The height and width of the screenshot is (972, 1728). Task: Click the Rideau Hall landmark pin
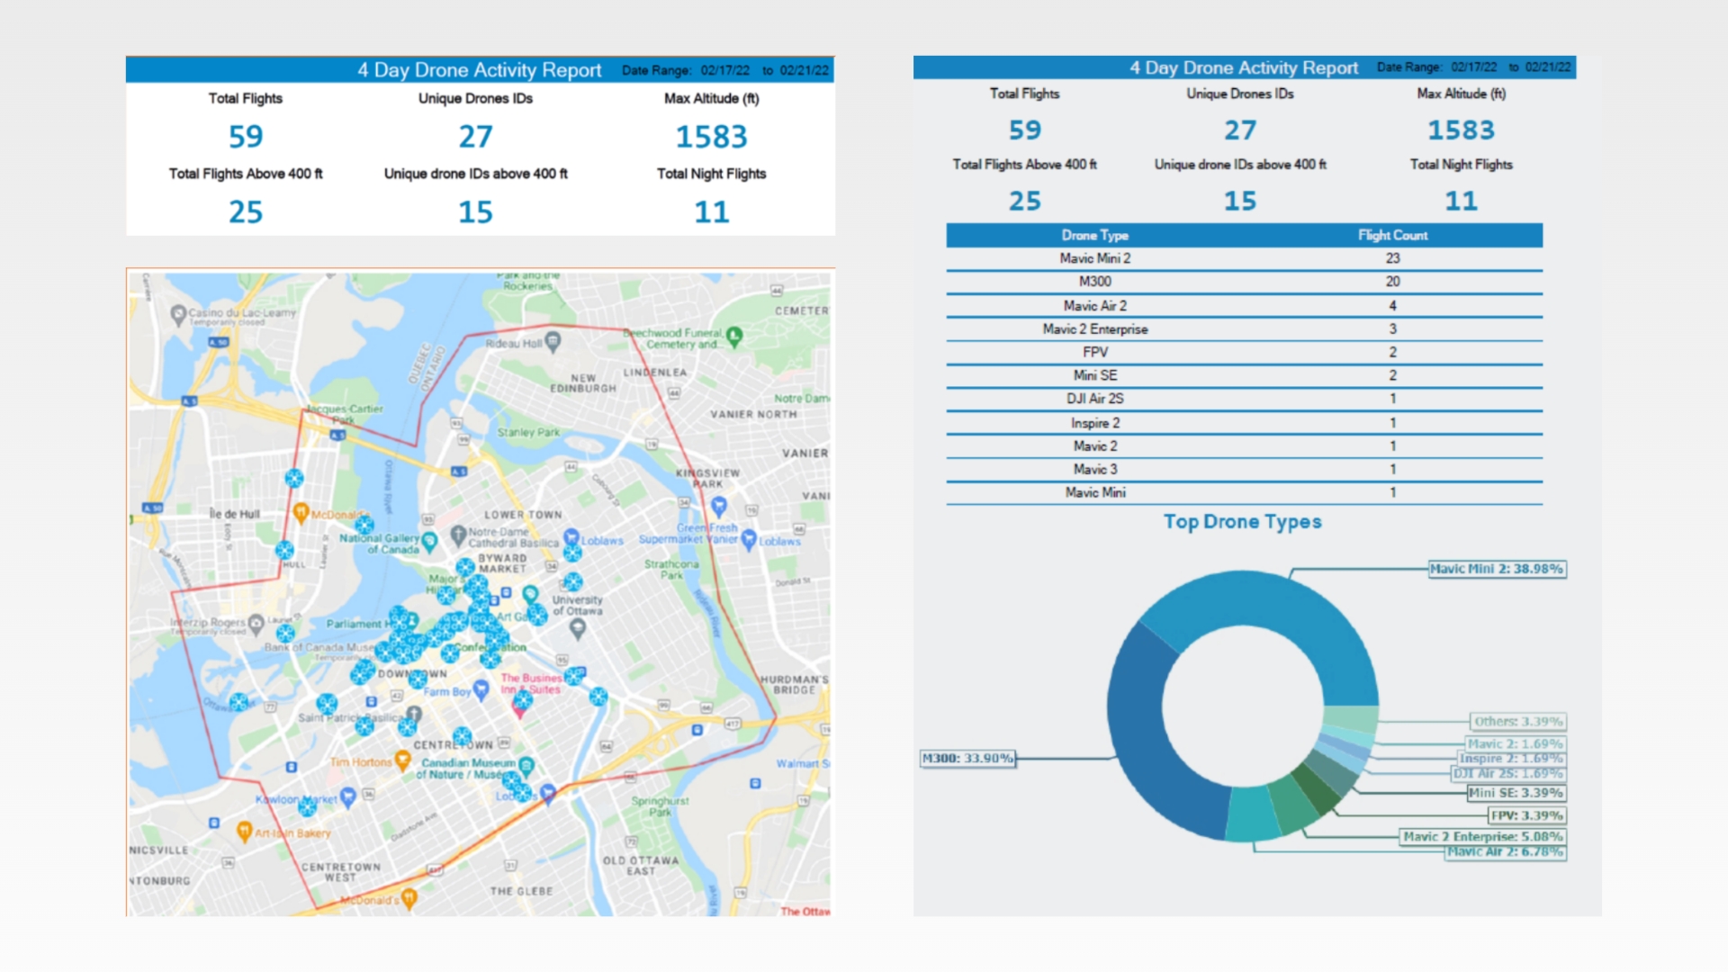pyautogui.click(x=553, y=341)
